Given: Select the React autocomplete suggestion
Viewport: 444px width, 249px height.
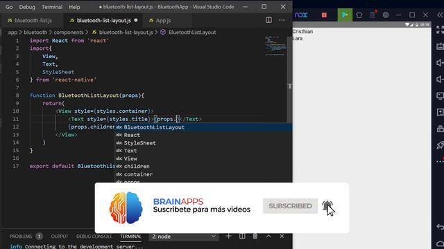Looking at the screenshot, I should (203, 135).
